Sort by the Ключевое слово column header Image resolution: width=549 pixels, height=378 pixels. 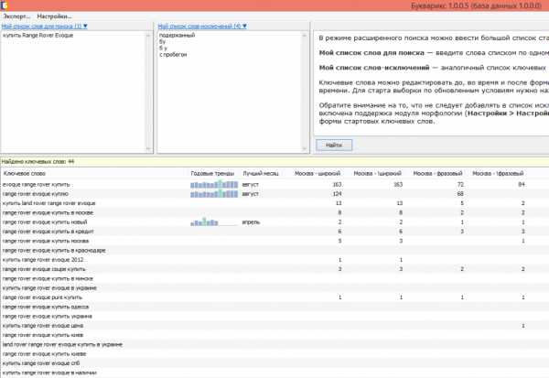pyautogui.click(x=24, y=173)
